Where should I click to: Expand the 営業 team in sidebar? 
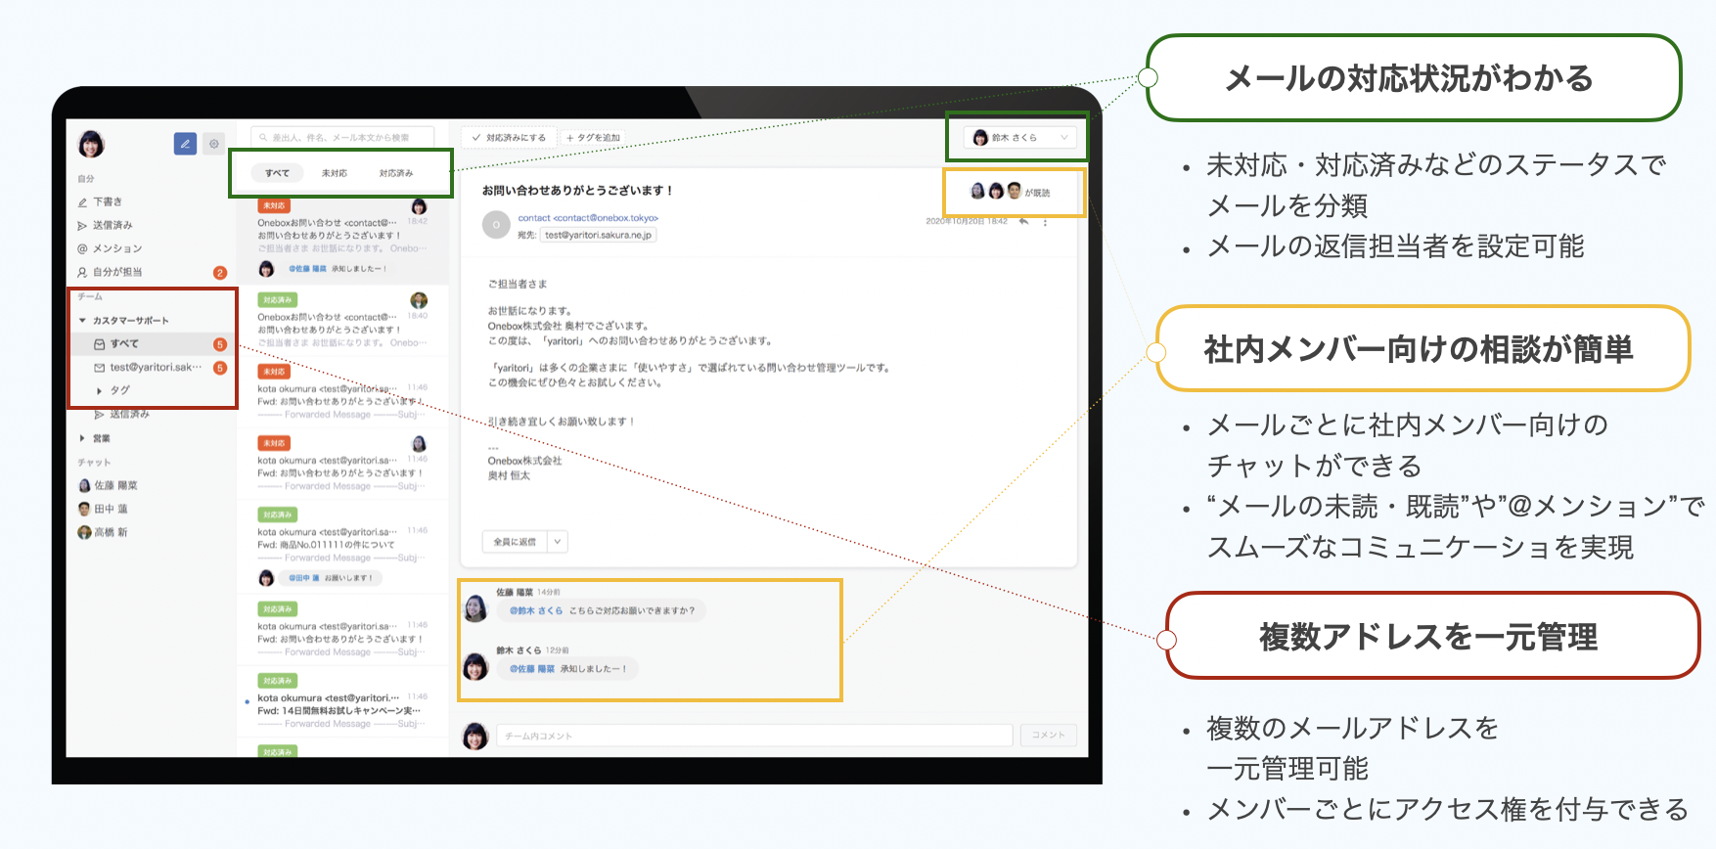click(x=101, y=438)
